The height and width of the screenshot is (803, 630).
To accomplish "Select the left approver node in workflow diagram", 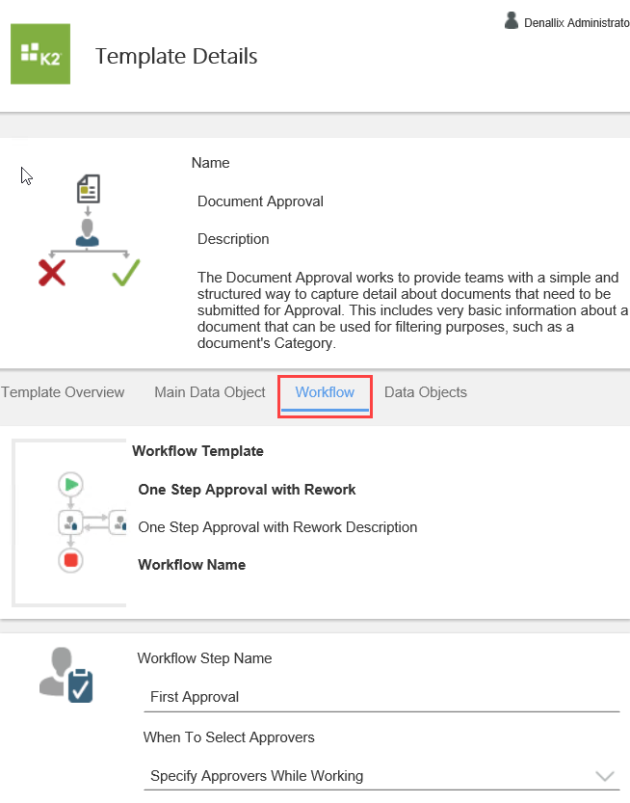I will 70,522.
